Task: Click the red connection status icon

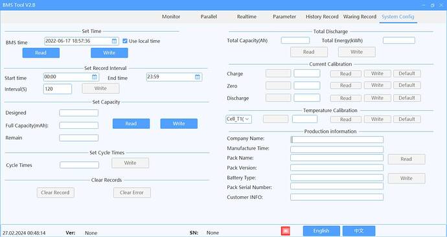Action: click(x=285, y=231)
